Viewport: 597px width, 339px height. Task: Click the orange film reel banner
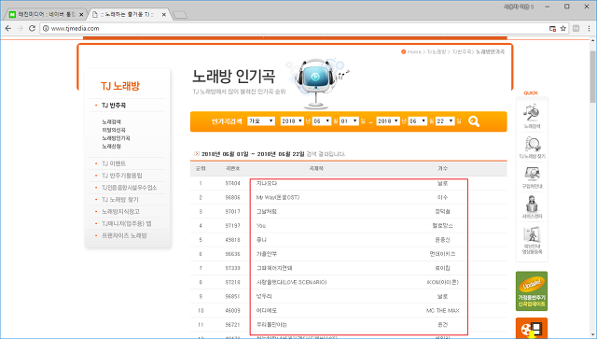tap(532, 328)
